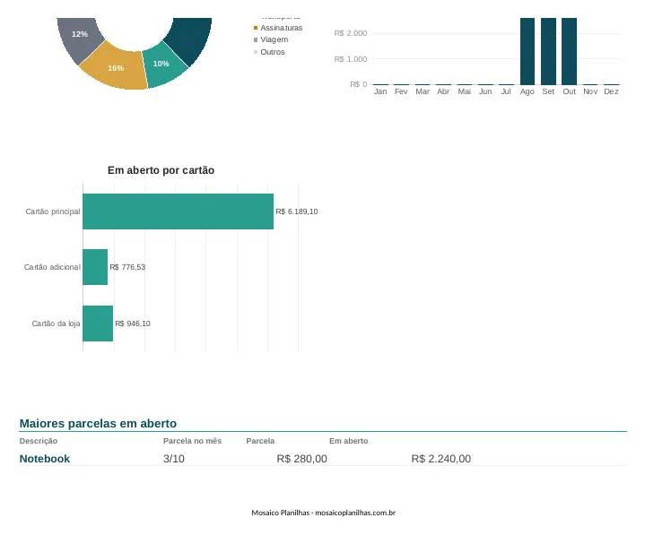The image size is (645, 535).
Task: Select the 16% yellow donut slice
Action: (116, 68)
